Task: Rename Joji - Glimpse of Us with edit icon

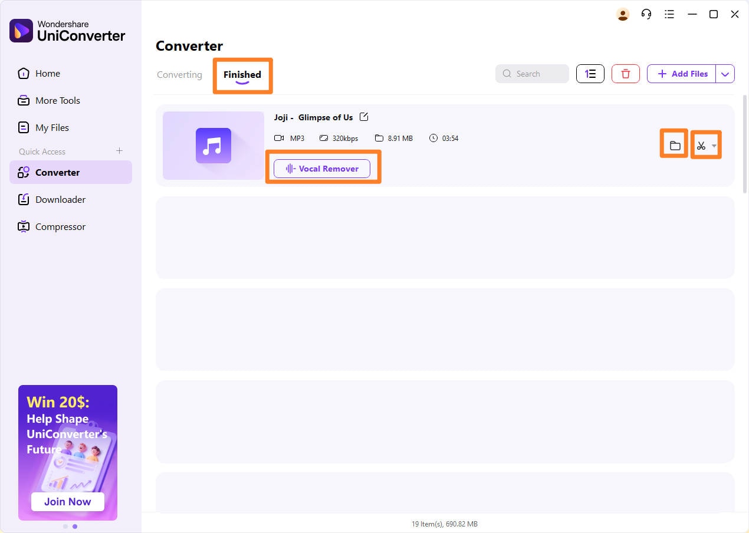Action: (364, 117)
